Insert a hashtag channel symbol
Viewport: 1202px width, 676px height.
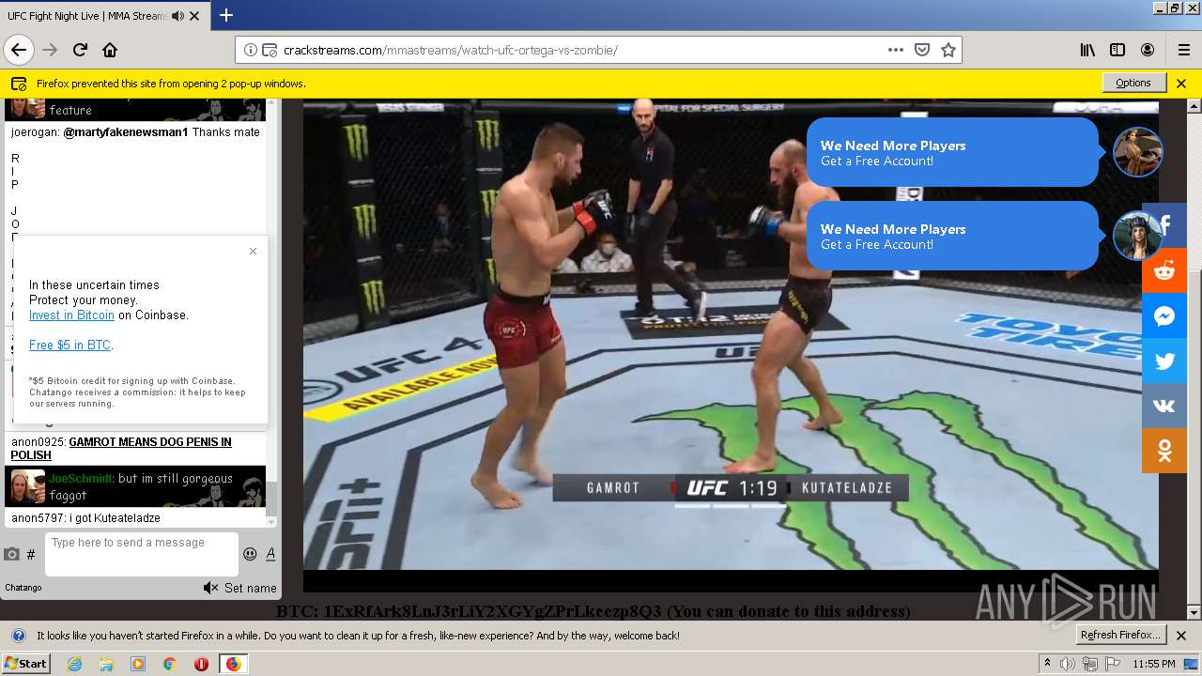31,555
